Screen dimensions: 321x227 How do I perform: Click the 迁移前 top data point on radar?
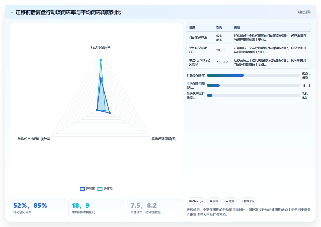[x=101, y=79]
